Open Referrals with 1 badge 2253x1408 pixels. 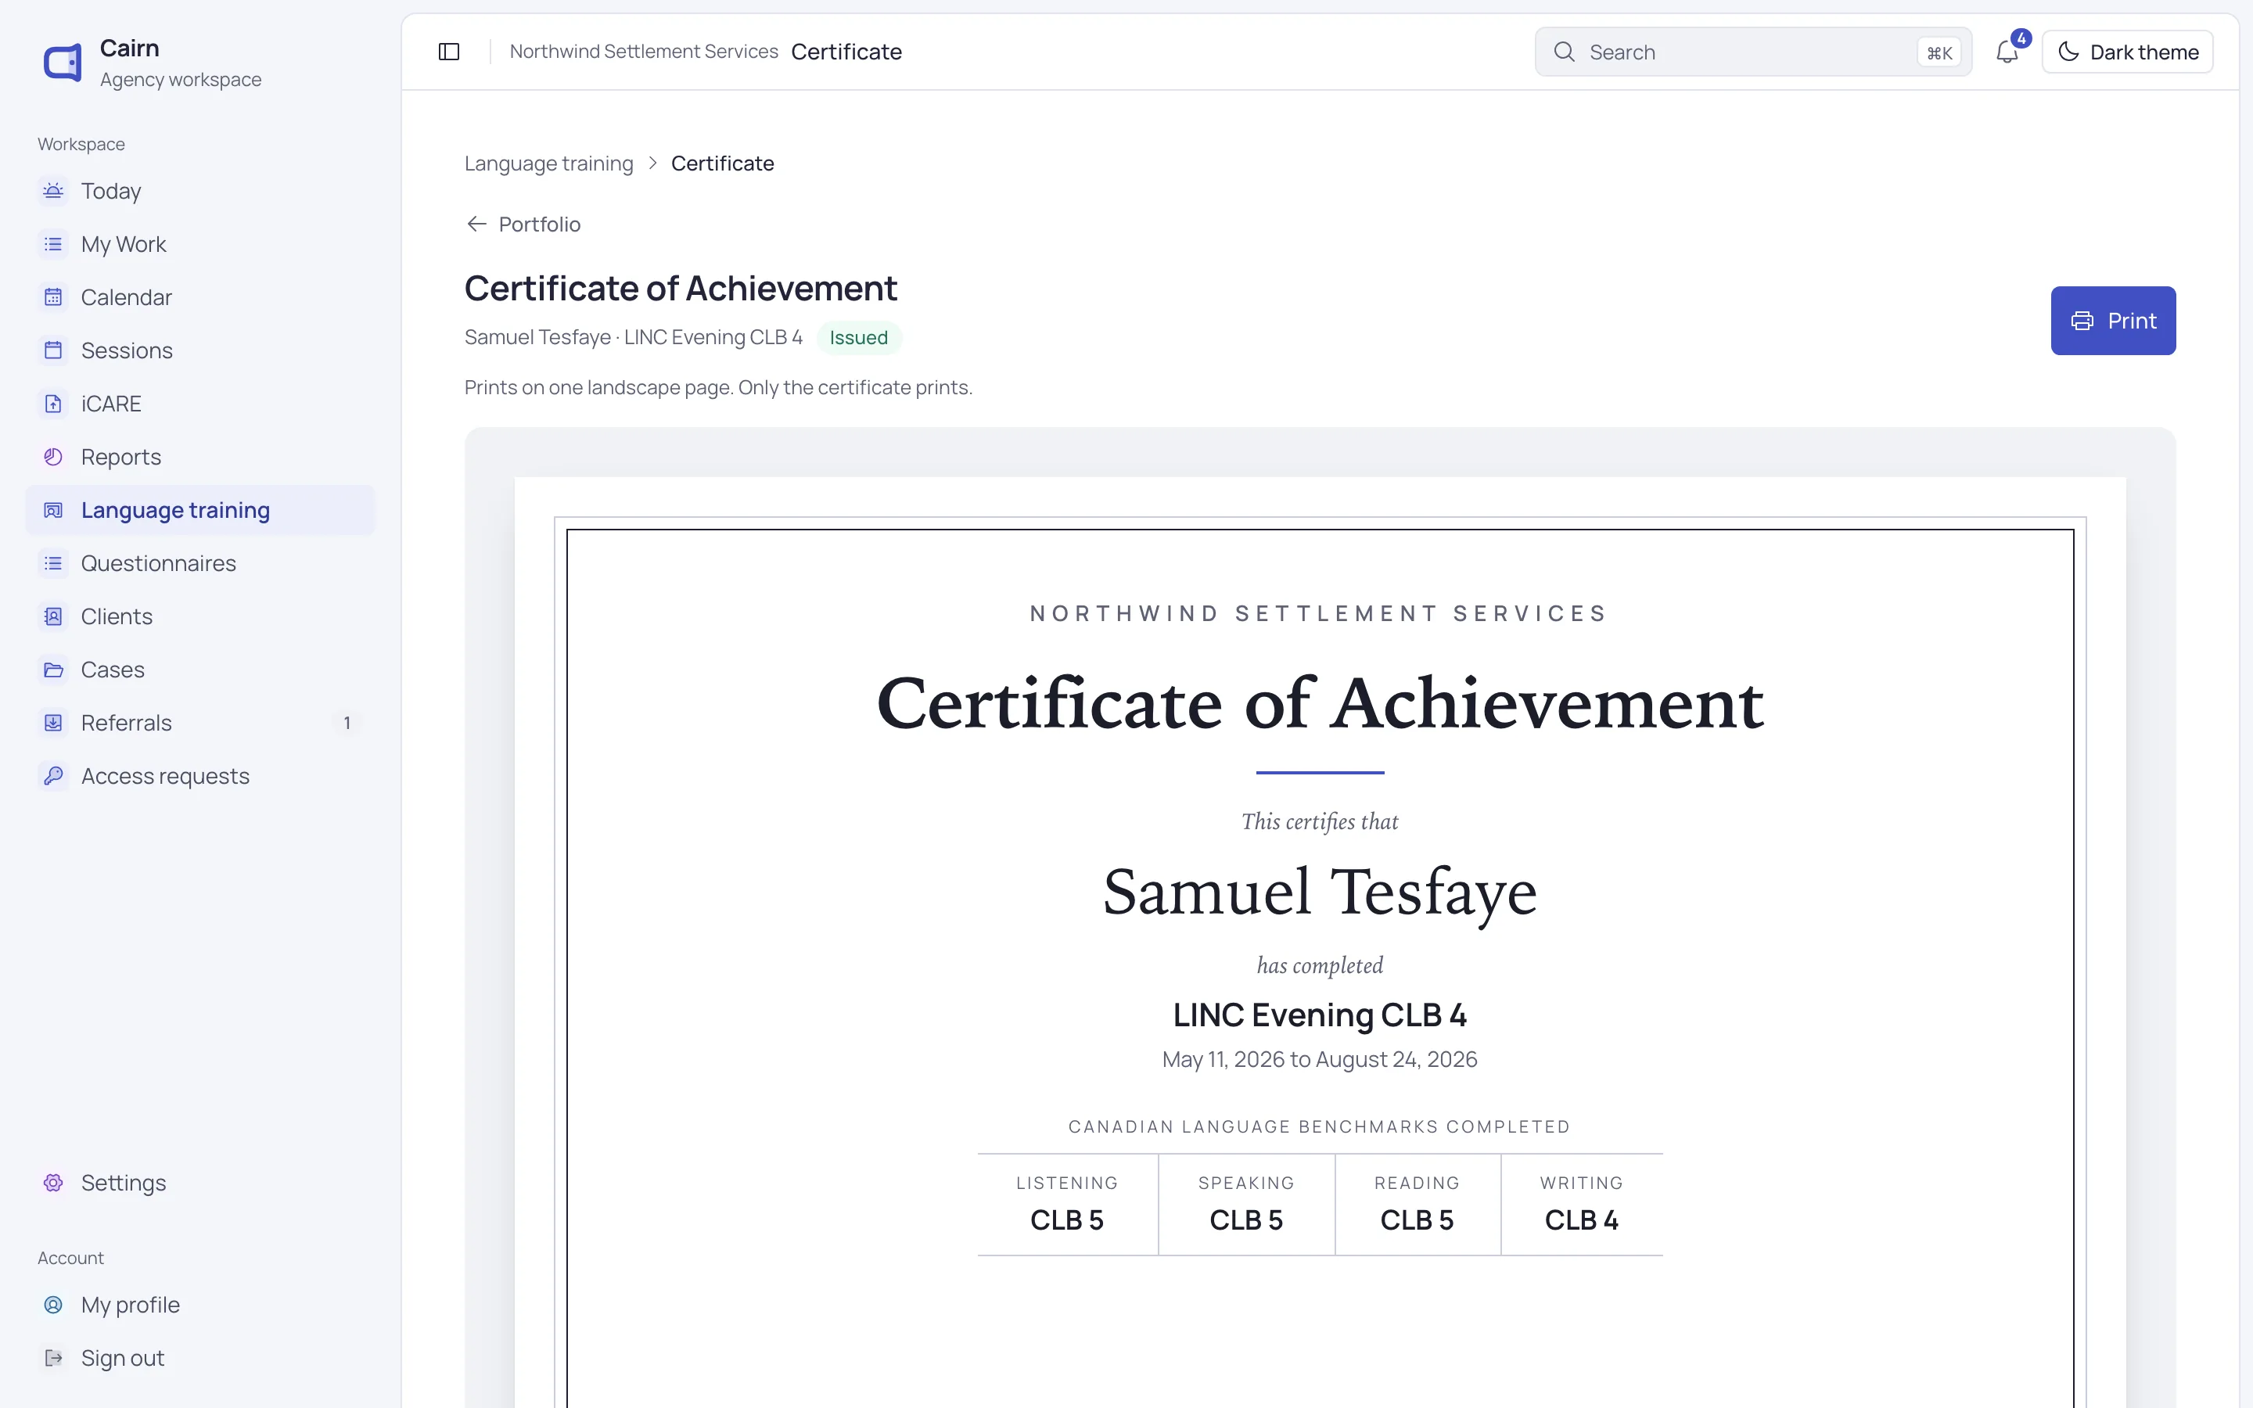(200, 723)
